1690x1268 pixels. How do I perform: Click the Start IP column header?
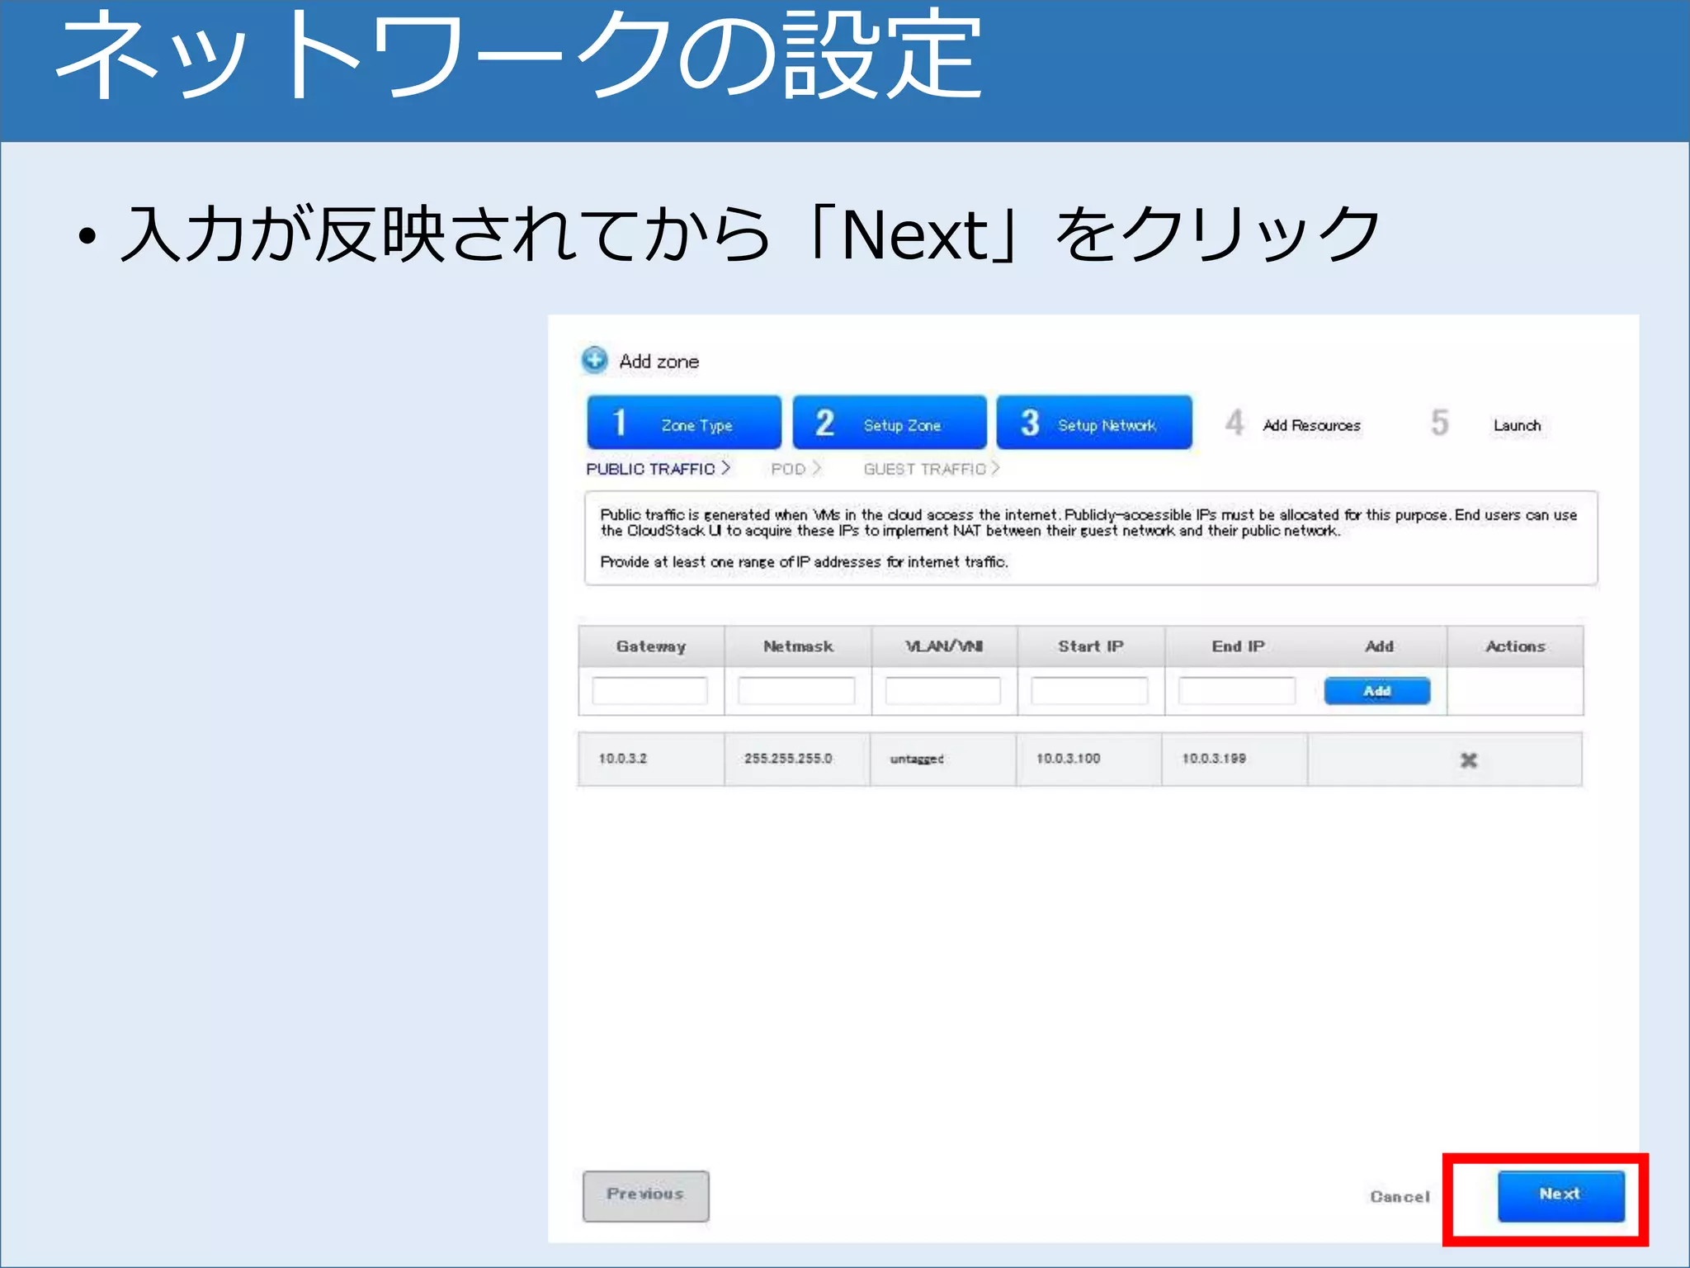1091,646
